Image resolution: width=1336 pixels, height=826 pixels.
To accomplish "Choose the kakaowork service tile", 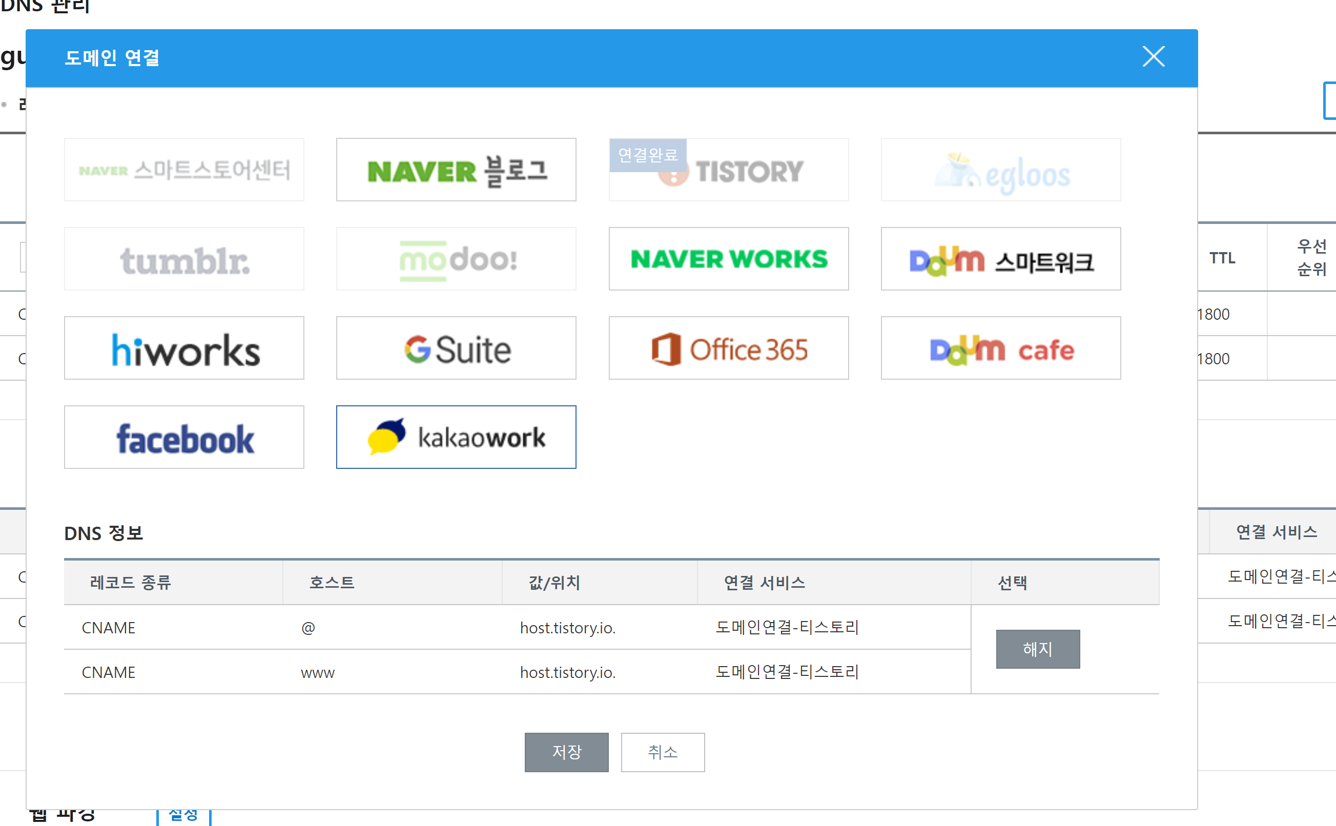I will pos(456,437).
